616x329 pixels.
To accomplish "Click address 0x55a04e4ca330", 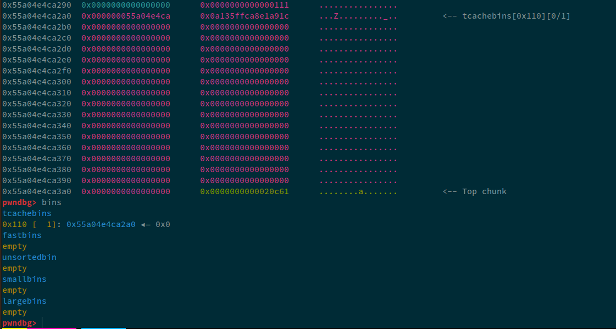I will click(x=37, y=115).
